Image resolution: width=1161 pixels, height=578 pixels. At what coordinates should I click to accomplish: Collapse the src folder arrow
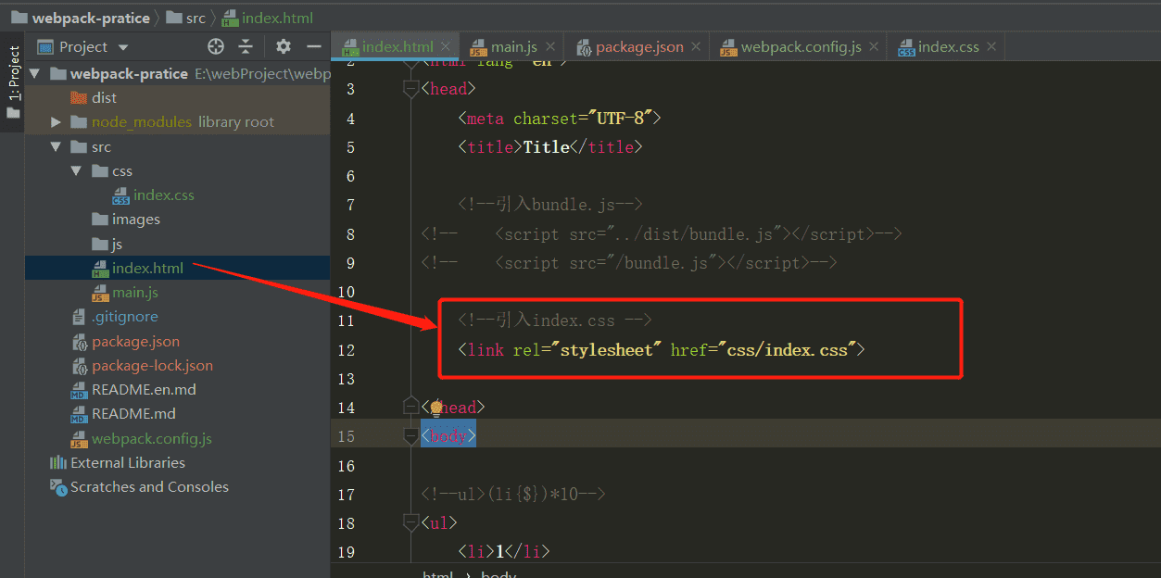56,146
